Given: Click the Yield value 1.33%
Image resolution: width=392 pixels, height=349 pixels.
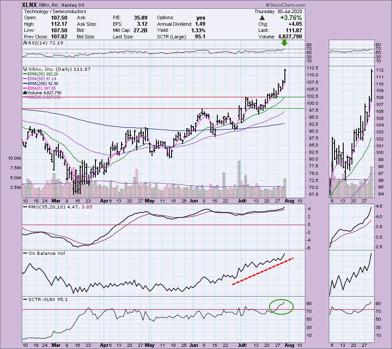Looking at the screenshot, I should click(198, 30).
